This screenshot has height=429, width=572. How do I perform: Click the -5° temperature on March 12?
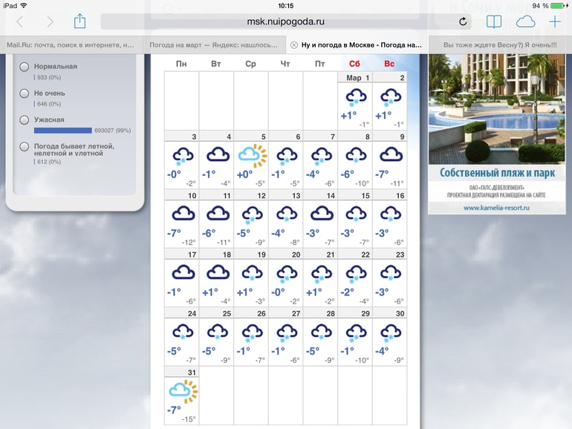(x=244, y=233)
